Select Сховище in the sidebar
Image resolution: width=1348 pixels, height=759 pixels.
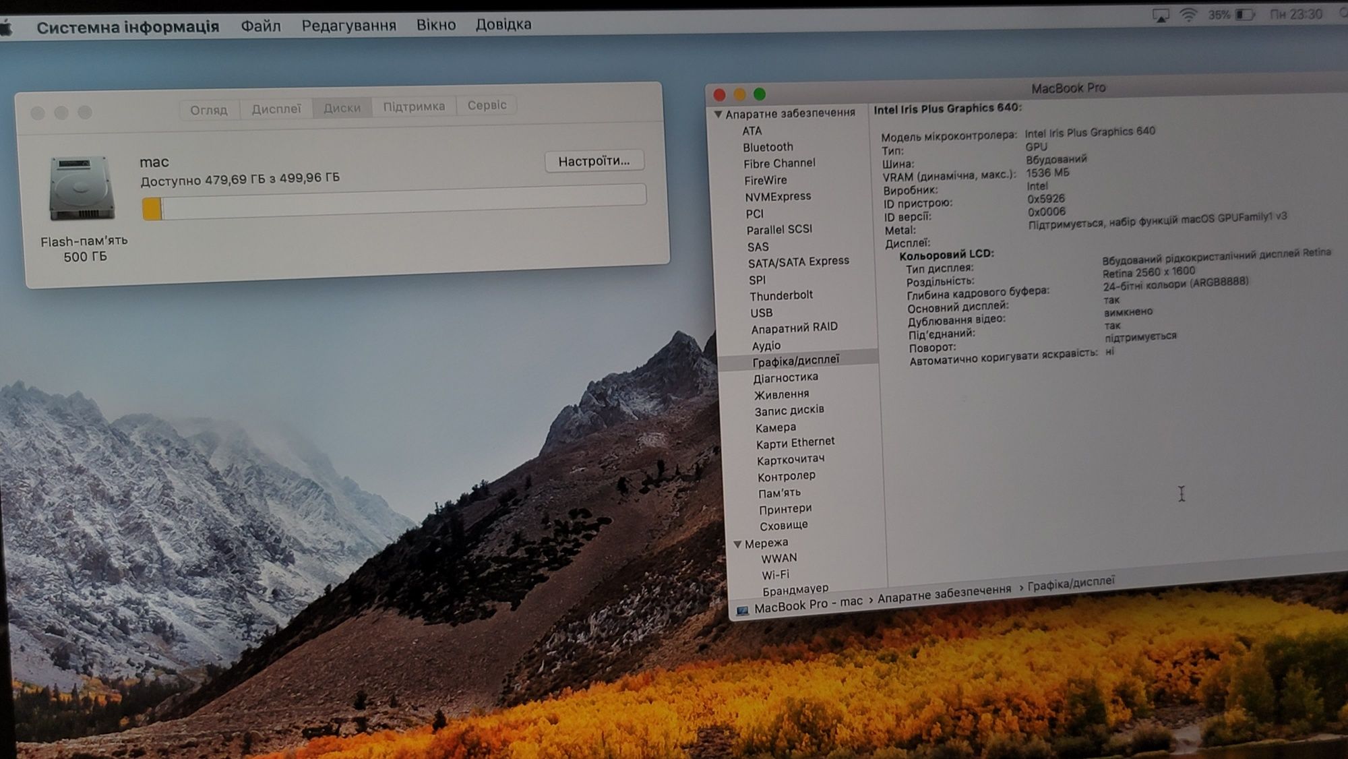783,526
